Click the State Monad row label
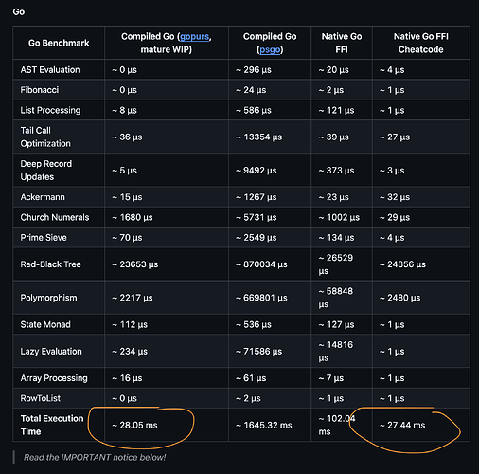The width and height of the screenshot is (479, 474). click(45, 324)
